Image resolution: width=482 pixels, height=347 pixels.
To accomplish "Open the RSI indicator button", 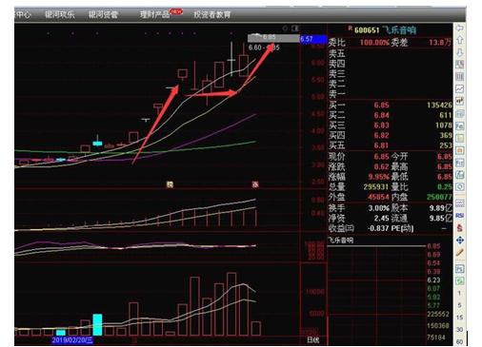I will (x=459, y=216).
